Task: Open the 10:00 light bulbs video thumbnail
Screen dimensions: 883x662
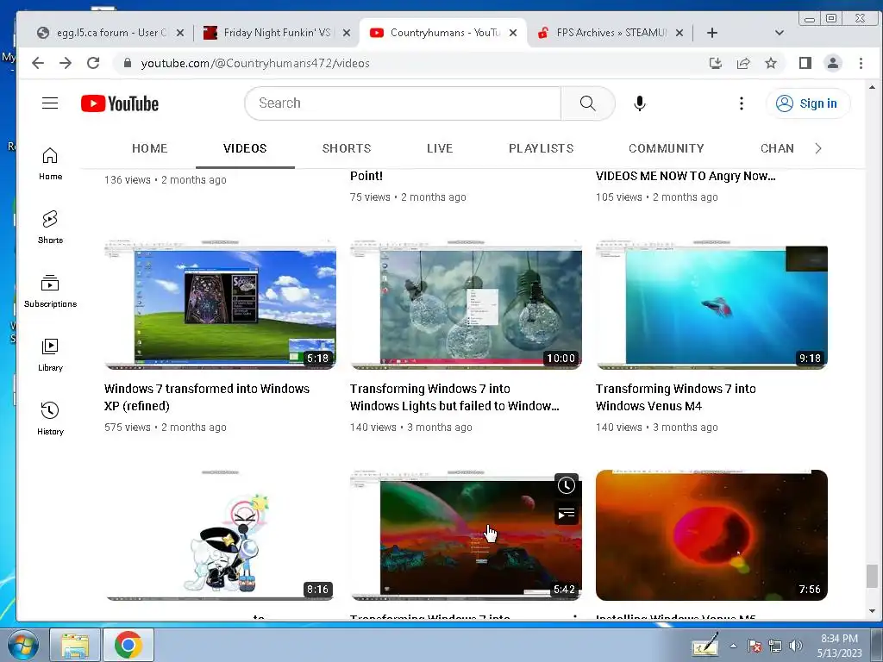Action: click(x=466, y=304)
